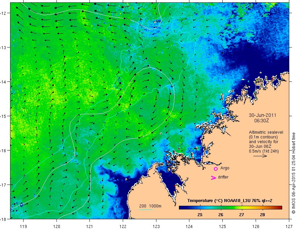Image resolution: width=296 pixels, height=229 pixels.
Task: Click the longitude axis label '120'
Action: click(x=57, y=226)
